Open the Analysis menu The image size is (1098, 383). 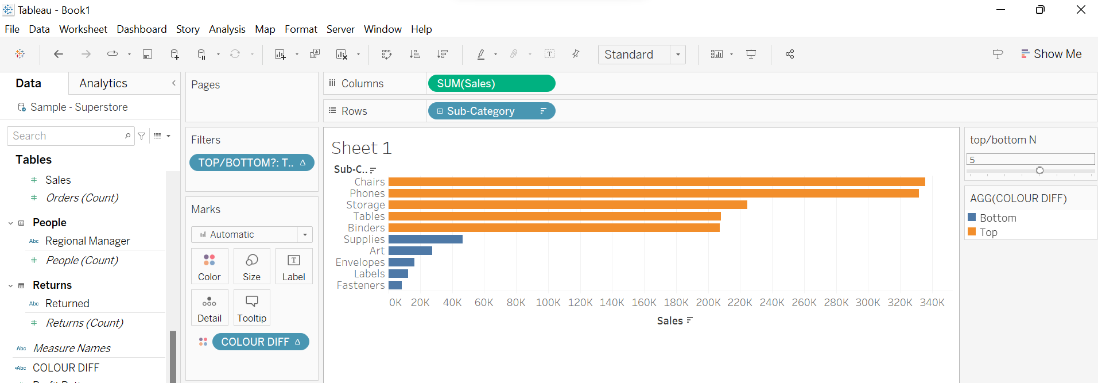click(x=227, y=29)
